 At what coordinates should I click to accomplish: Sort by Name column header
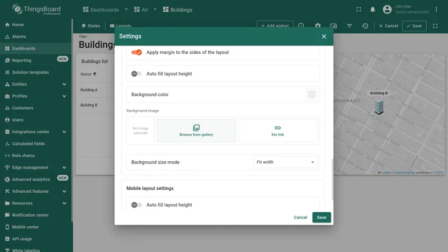pyautogui.click(x=88, y=74)
